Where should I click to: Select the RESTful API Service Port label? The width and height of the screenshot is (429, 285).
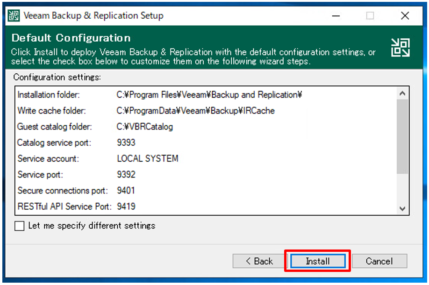(x=64, y=207)
